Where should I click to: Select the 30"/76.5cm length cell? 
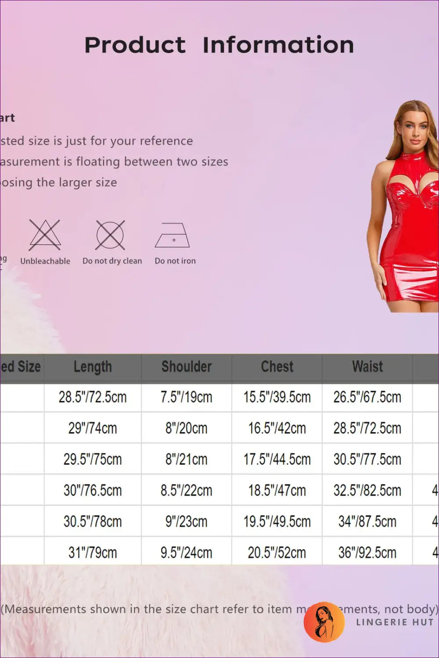(x=93, y=490)
